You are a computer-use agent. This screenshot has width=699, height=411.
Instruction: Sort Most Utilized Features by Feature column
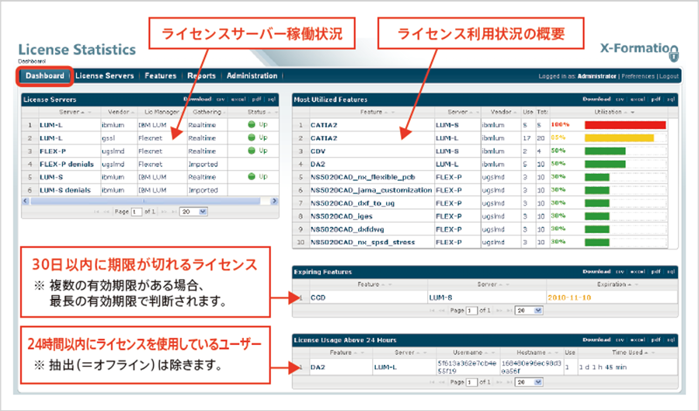(371, 112)
